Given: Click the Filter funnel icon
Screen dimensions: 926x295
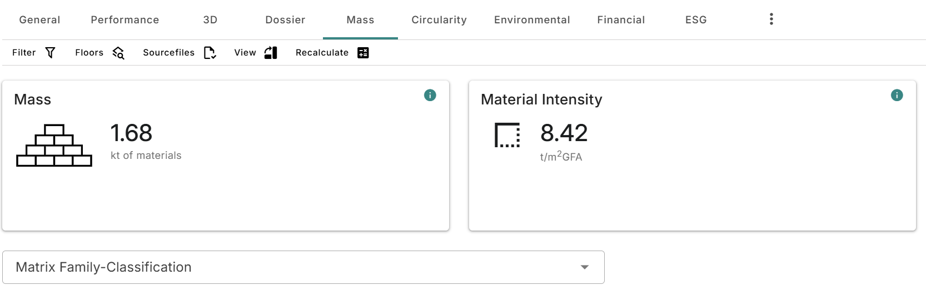Looking at the screenshot, I should coord(50,53).
